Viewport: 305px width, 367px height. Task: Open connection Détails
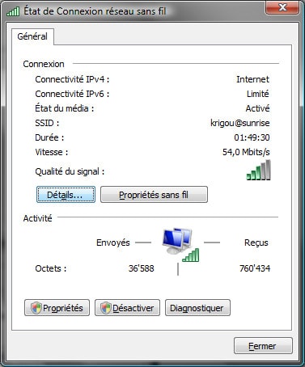(66, 195)
